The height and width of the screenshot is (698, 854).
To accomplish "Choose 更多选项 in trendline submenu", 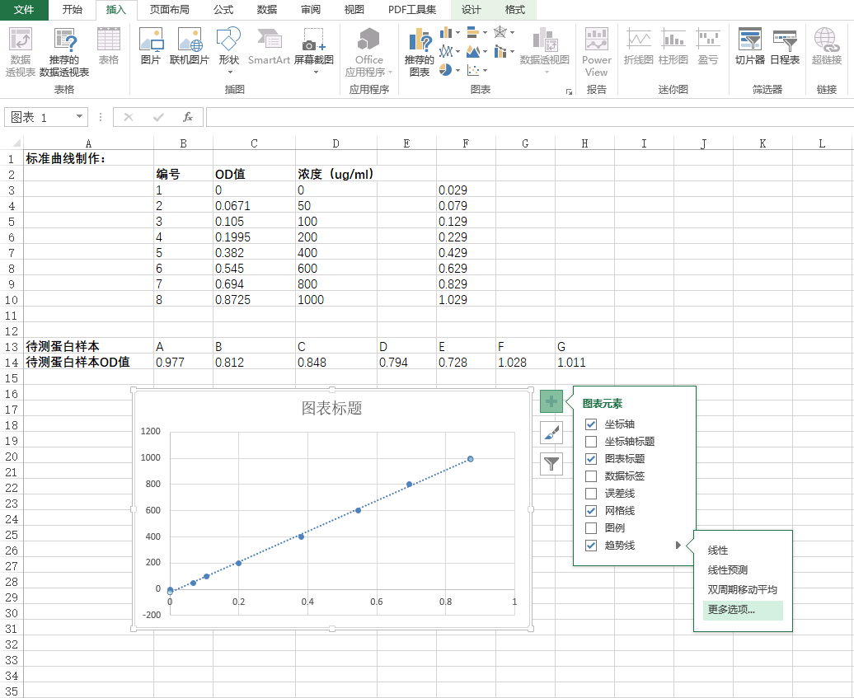I will (731, 610).
